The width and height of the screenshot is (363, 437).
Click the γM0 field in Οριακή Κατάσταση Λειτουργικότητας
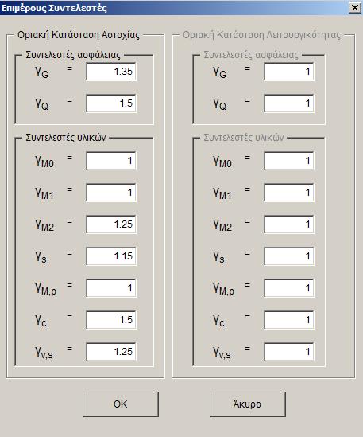pyautogui.click(x=289, y=161)
